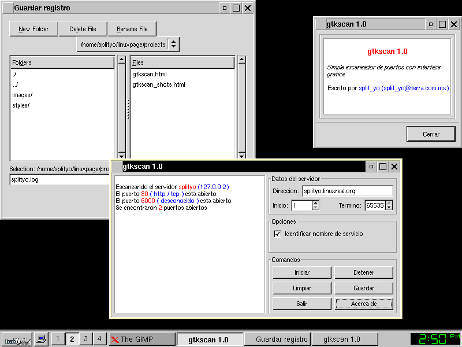Click the Rename File button
462x347 pixels.
tap(132, 29)
